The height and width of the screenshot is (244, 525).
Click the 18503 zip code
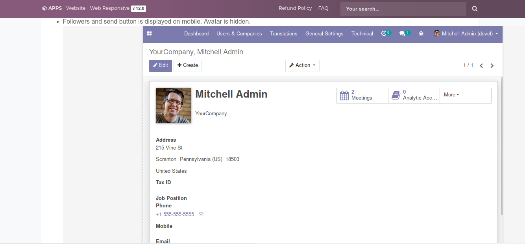click(x=232, y=159)
